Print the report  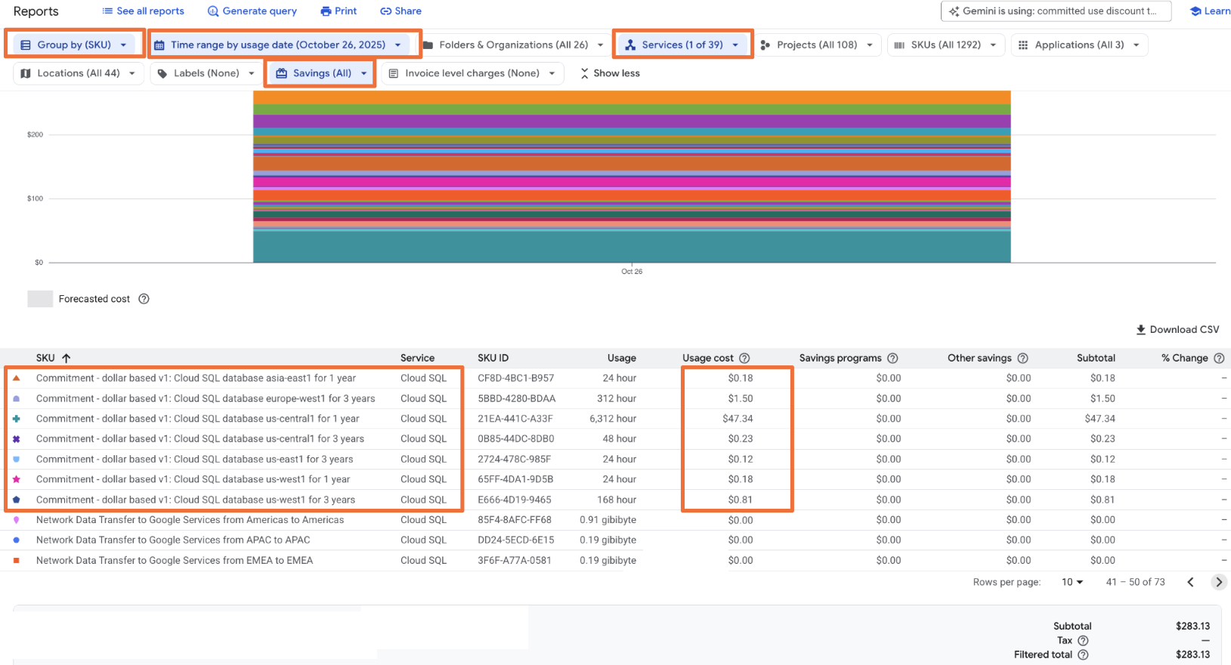(x=339, y=11)
